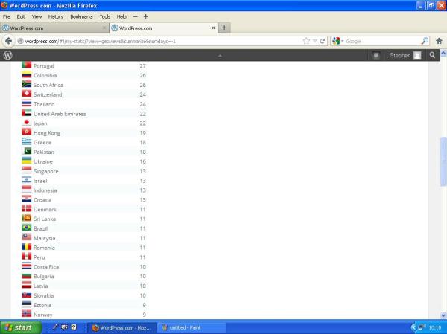Image resolution: width=447 pixels, height=334 pixels.
Task: Click the Malaysia country name
Action: [x=45, y=238]
